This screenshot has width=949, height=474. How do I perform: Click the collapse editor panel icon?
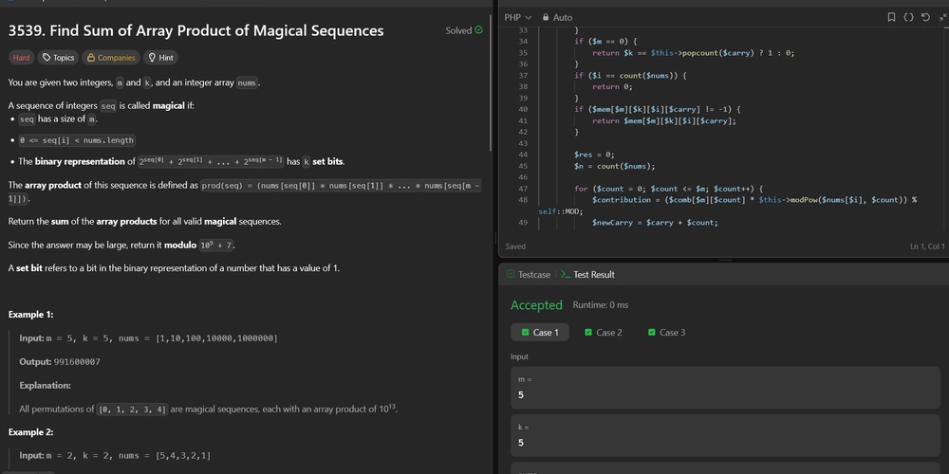click(x=940, y=17)
